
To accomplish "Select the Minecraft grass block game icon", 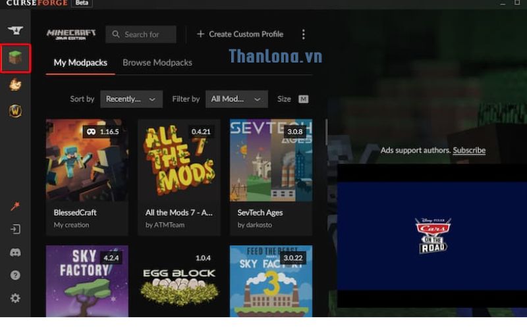I will [15, 59].
